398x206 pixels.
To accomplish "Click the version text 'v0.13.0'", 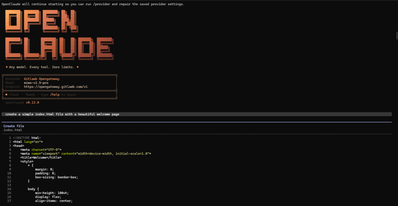I will coord(33,102).
